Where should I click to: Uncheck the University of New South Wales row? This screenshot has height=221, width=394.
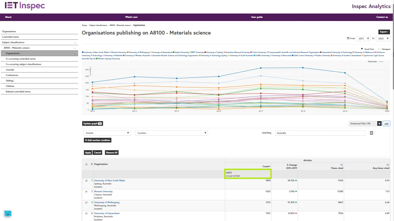(x=86, y=181)
